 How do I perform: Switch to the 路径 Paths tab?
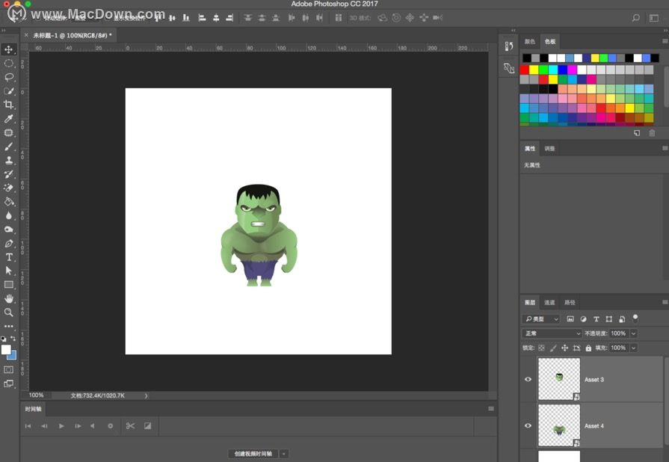[570, 303]
